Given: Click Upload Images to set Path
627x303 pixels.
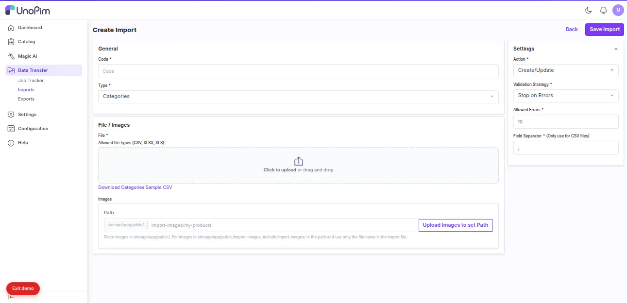Looking at the screenshot, I should (x=456, y=225).
